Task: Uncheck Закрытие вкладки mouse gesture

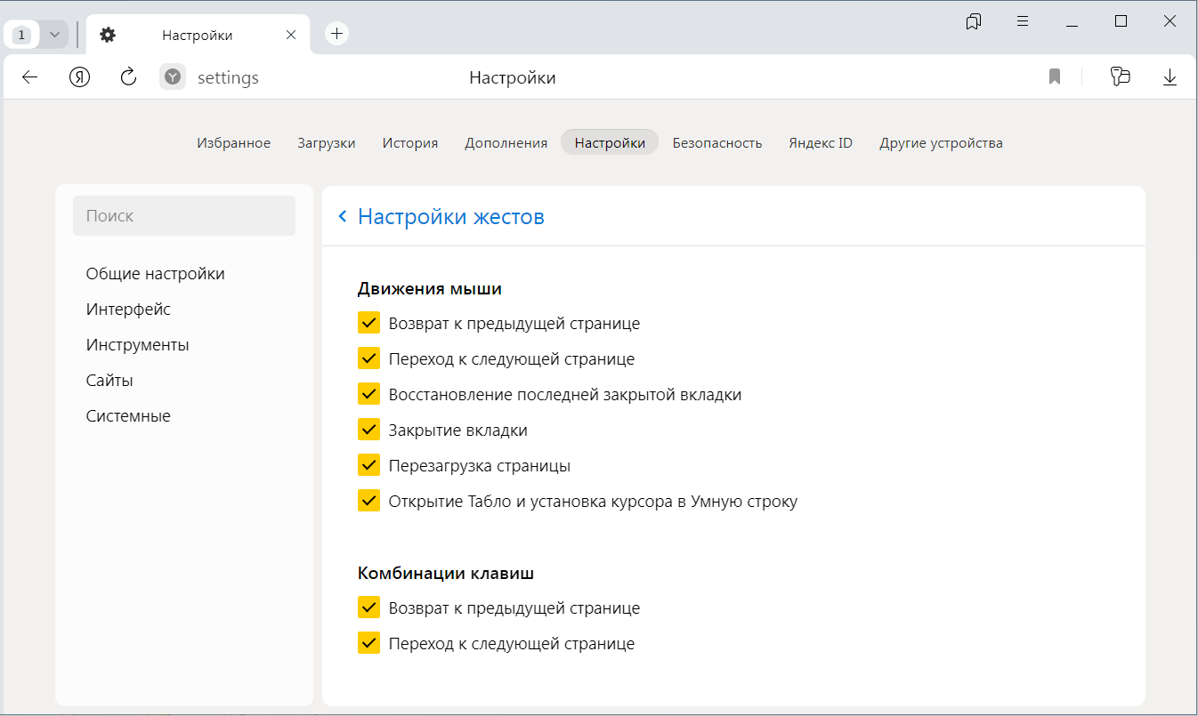Action: coord(368,430)
